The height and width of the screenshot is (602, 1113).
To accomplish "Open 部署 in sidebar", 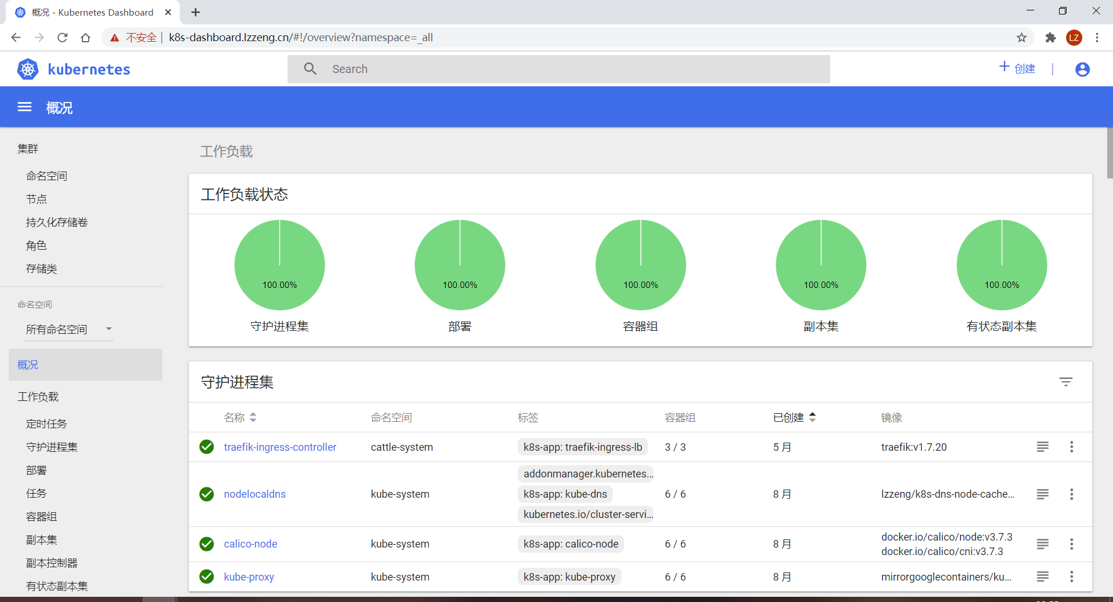I will (x=36, y=470).
